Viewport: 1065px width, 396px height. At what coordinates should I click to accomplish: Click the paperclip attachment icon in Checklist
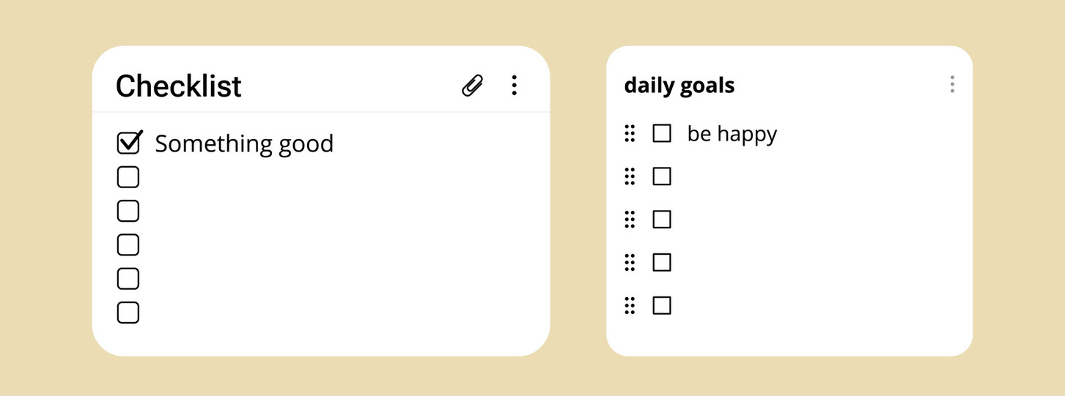pyautogui.click(x=473, y=86)
